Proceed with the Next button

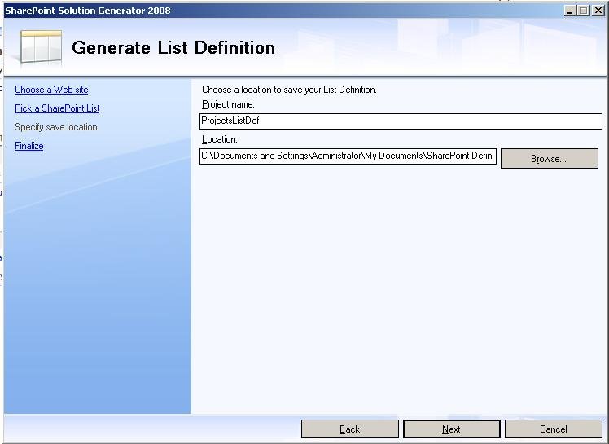tap(451, 429)
